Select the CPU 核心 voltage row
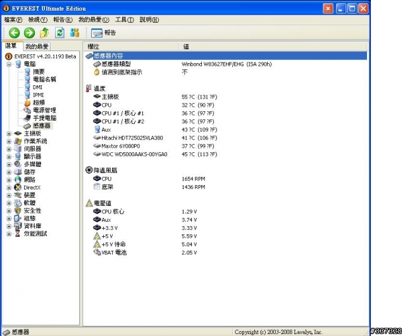The width and height of the screenshot is (405, 336). (x=227, y=212)
